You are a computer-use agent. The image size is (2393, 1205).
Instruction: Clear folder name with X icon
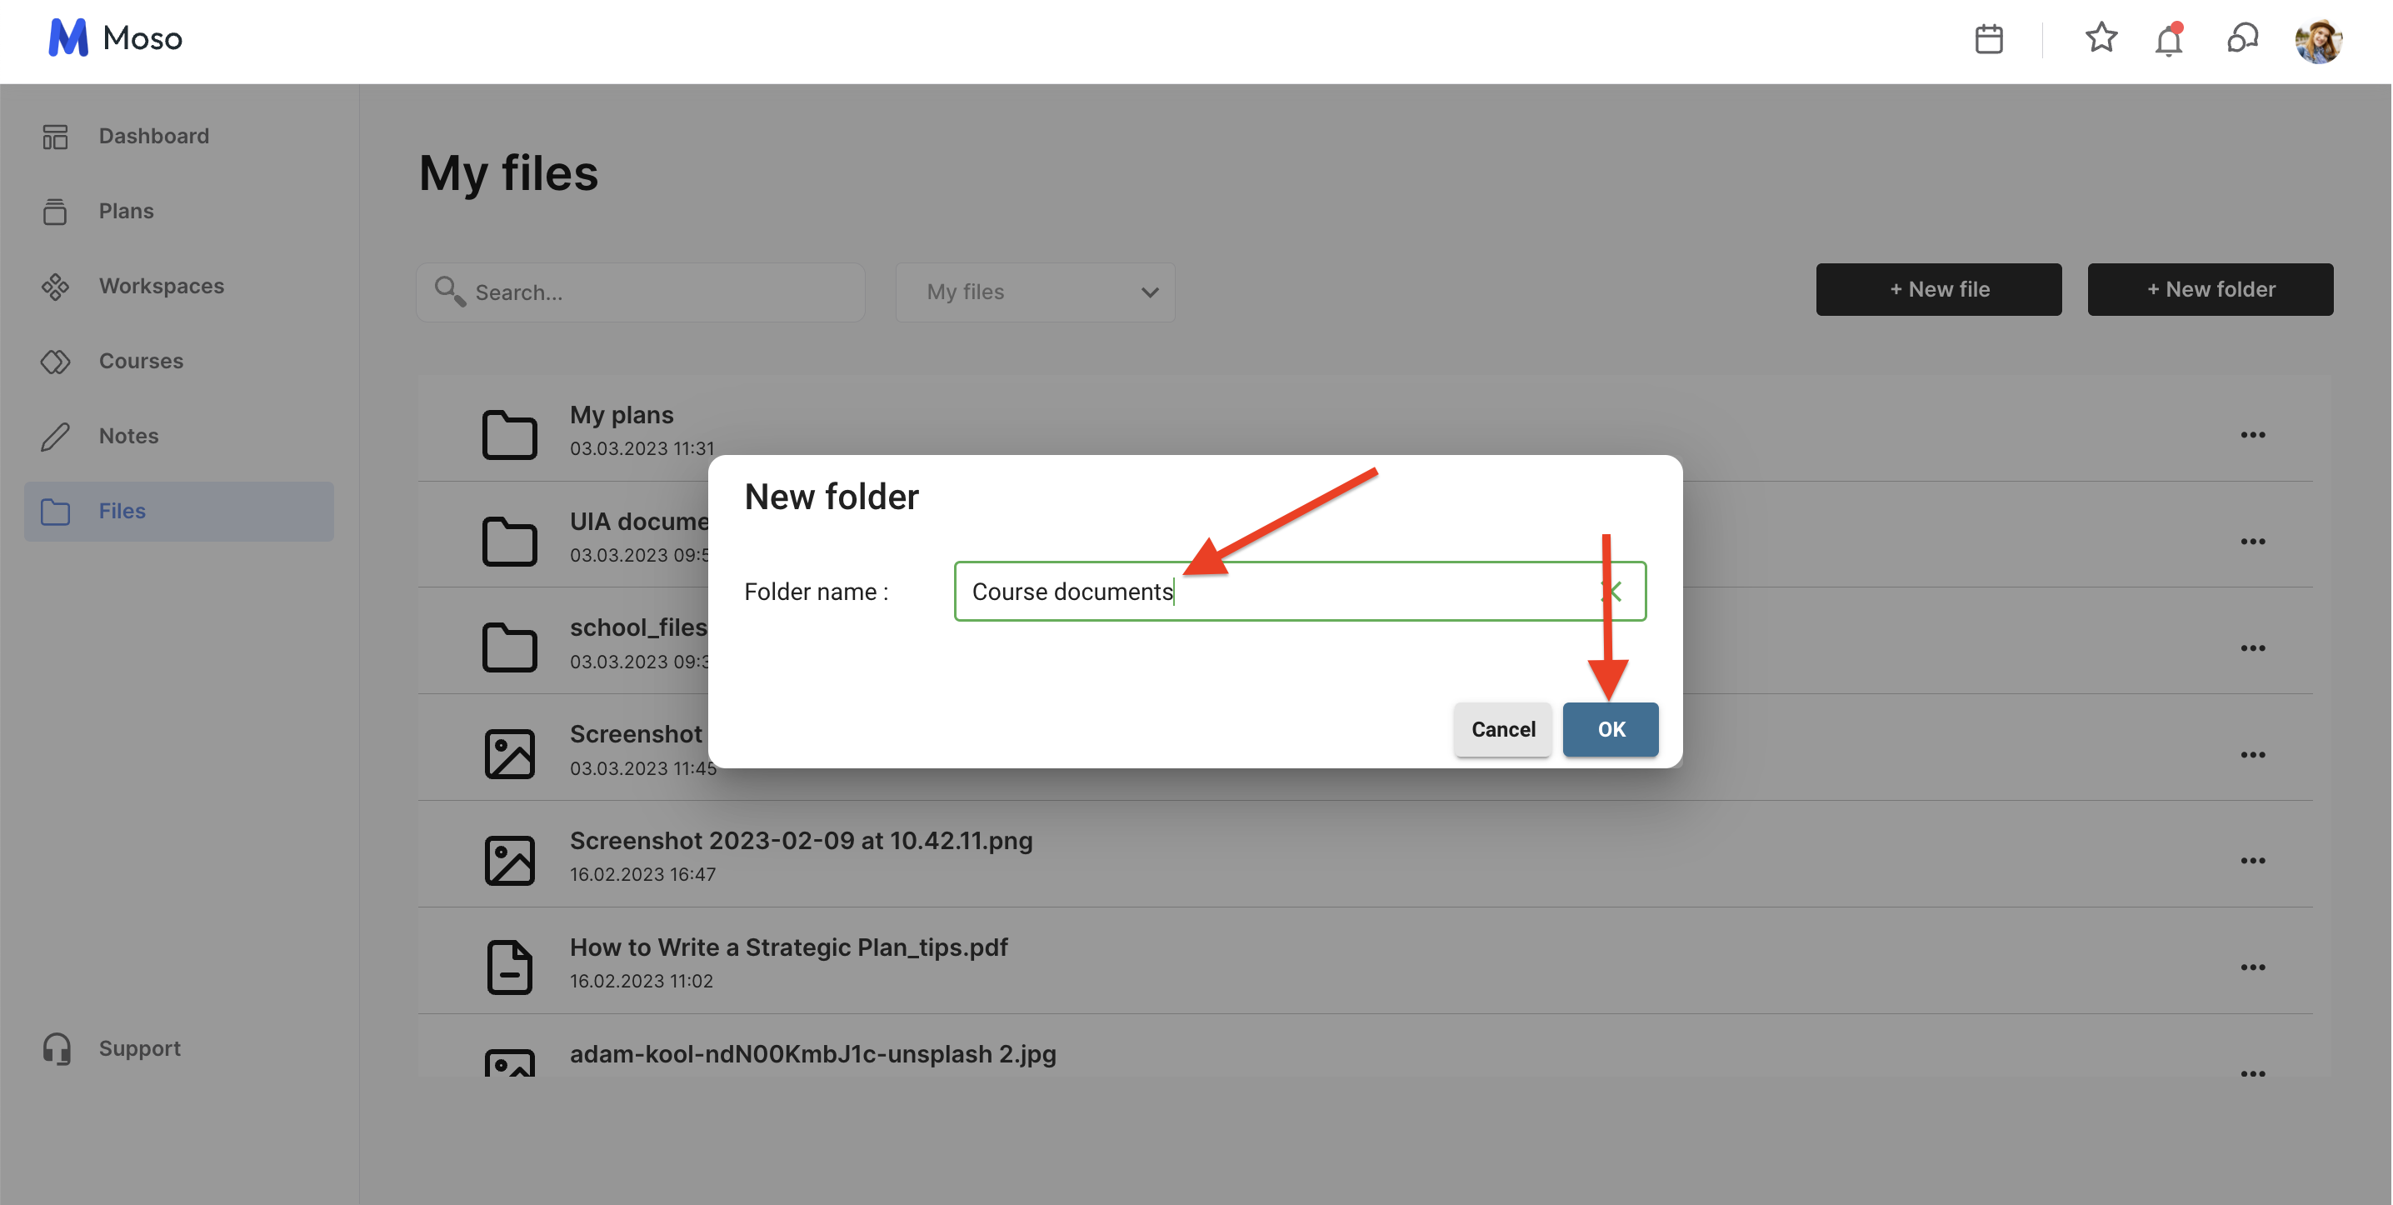click(1612, 591)
